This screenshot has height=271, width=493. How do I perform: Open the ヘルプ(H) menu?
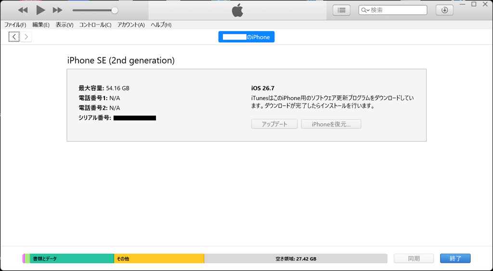point(161,25)
